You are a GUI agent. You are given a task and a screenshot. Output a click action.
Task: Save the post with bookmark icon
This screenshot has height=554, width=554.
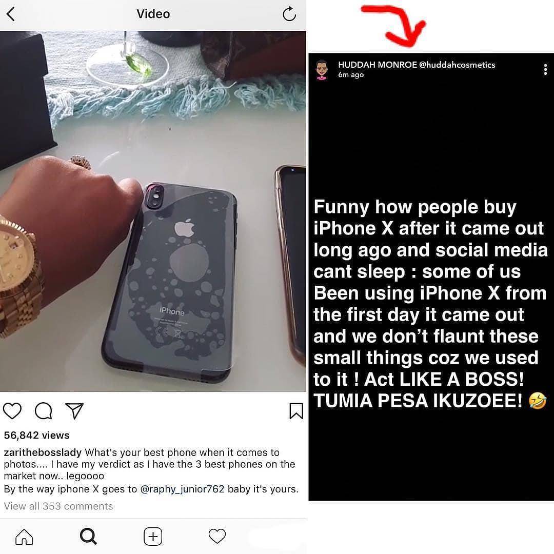click(296, 411)
